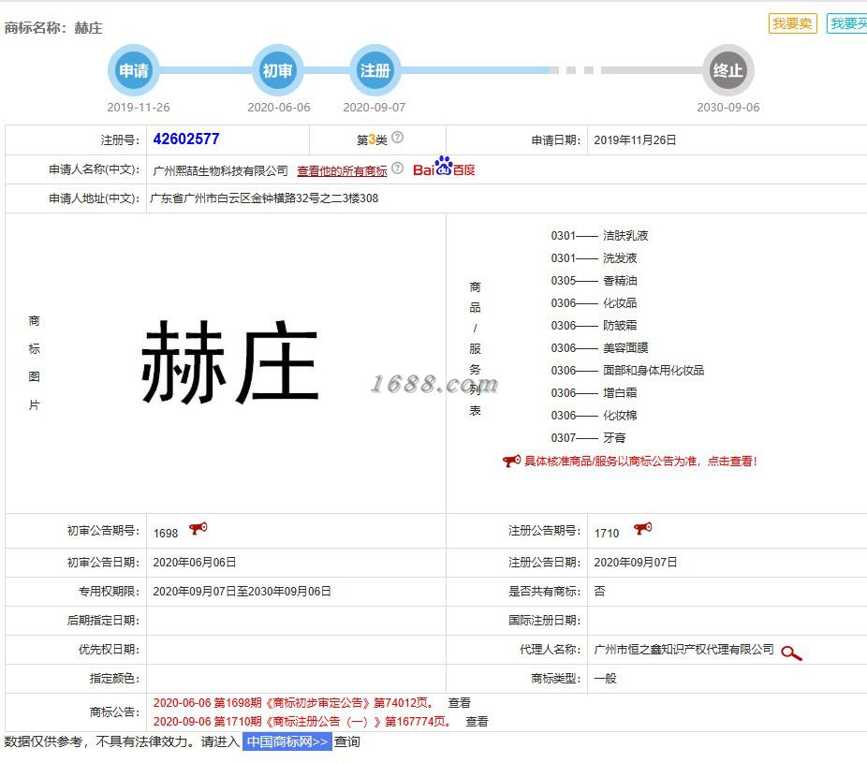Click the Baidu 百度 logo
This screenshot has width=867, height=763.
pyautogui.click(x=444, y=167)
